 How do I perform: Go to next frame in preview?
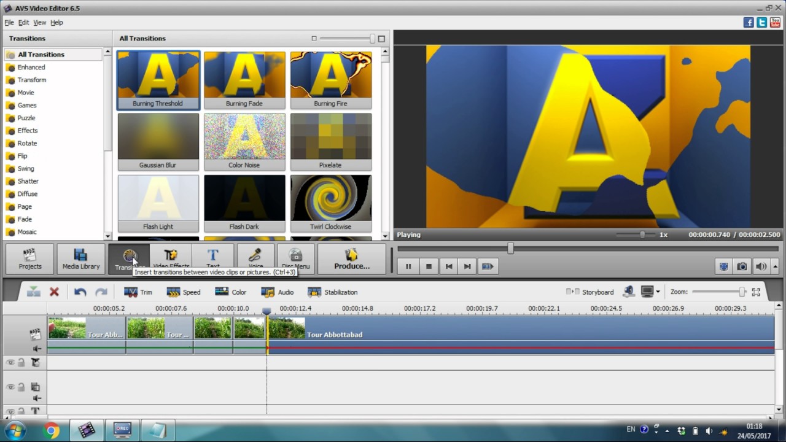click(x=468, y=266)
